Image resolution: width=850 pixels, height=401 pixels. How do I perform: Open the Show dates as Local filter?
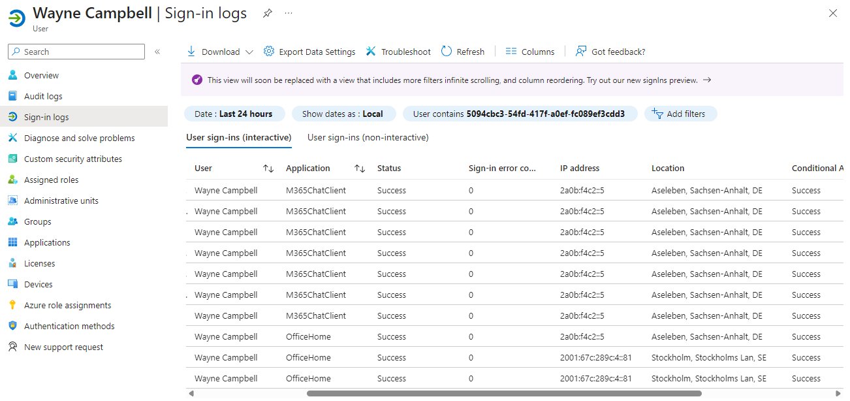(x=343, y=114)
